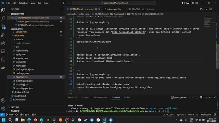
Task: Open Firefox from the Windows taskbar
Action: pyautogui.click(x=35, y=120)
